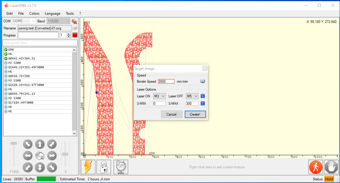Click the gcode list scroll up arrow

[x=74, y=50]
